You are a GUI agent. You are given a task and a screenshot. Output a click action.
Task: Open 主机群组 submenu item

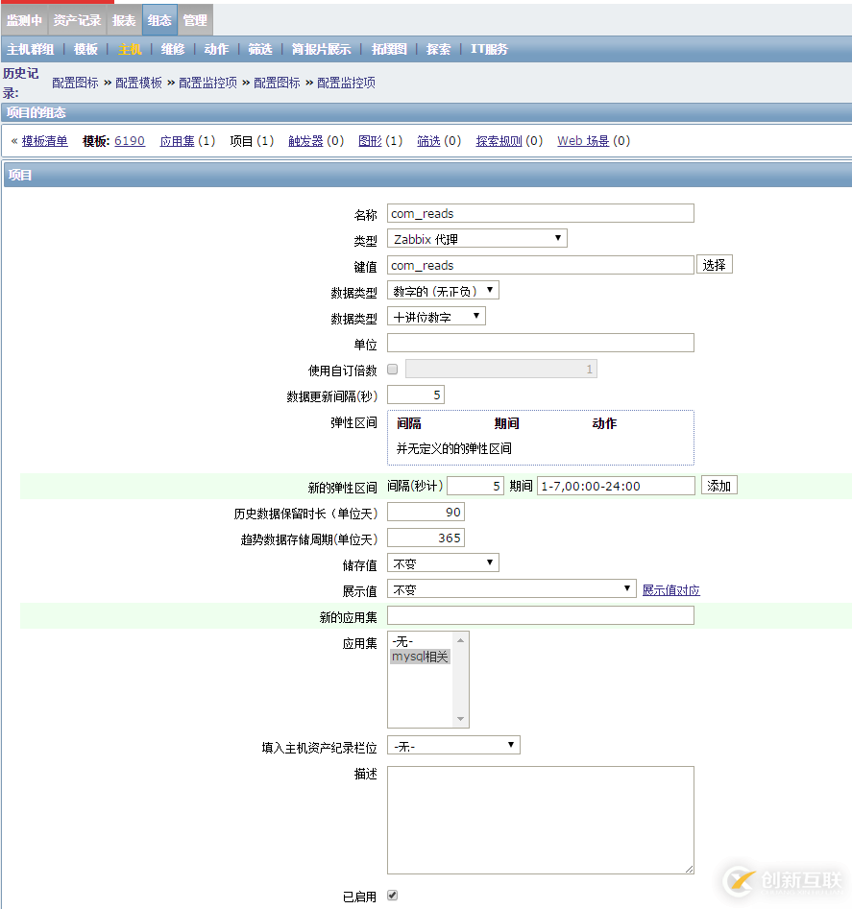coord(30,49)
